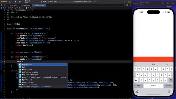176x99 pixels.
Task: Rotate the Simulator device
Action: 173,3
